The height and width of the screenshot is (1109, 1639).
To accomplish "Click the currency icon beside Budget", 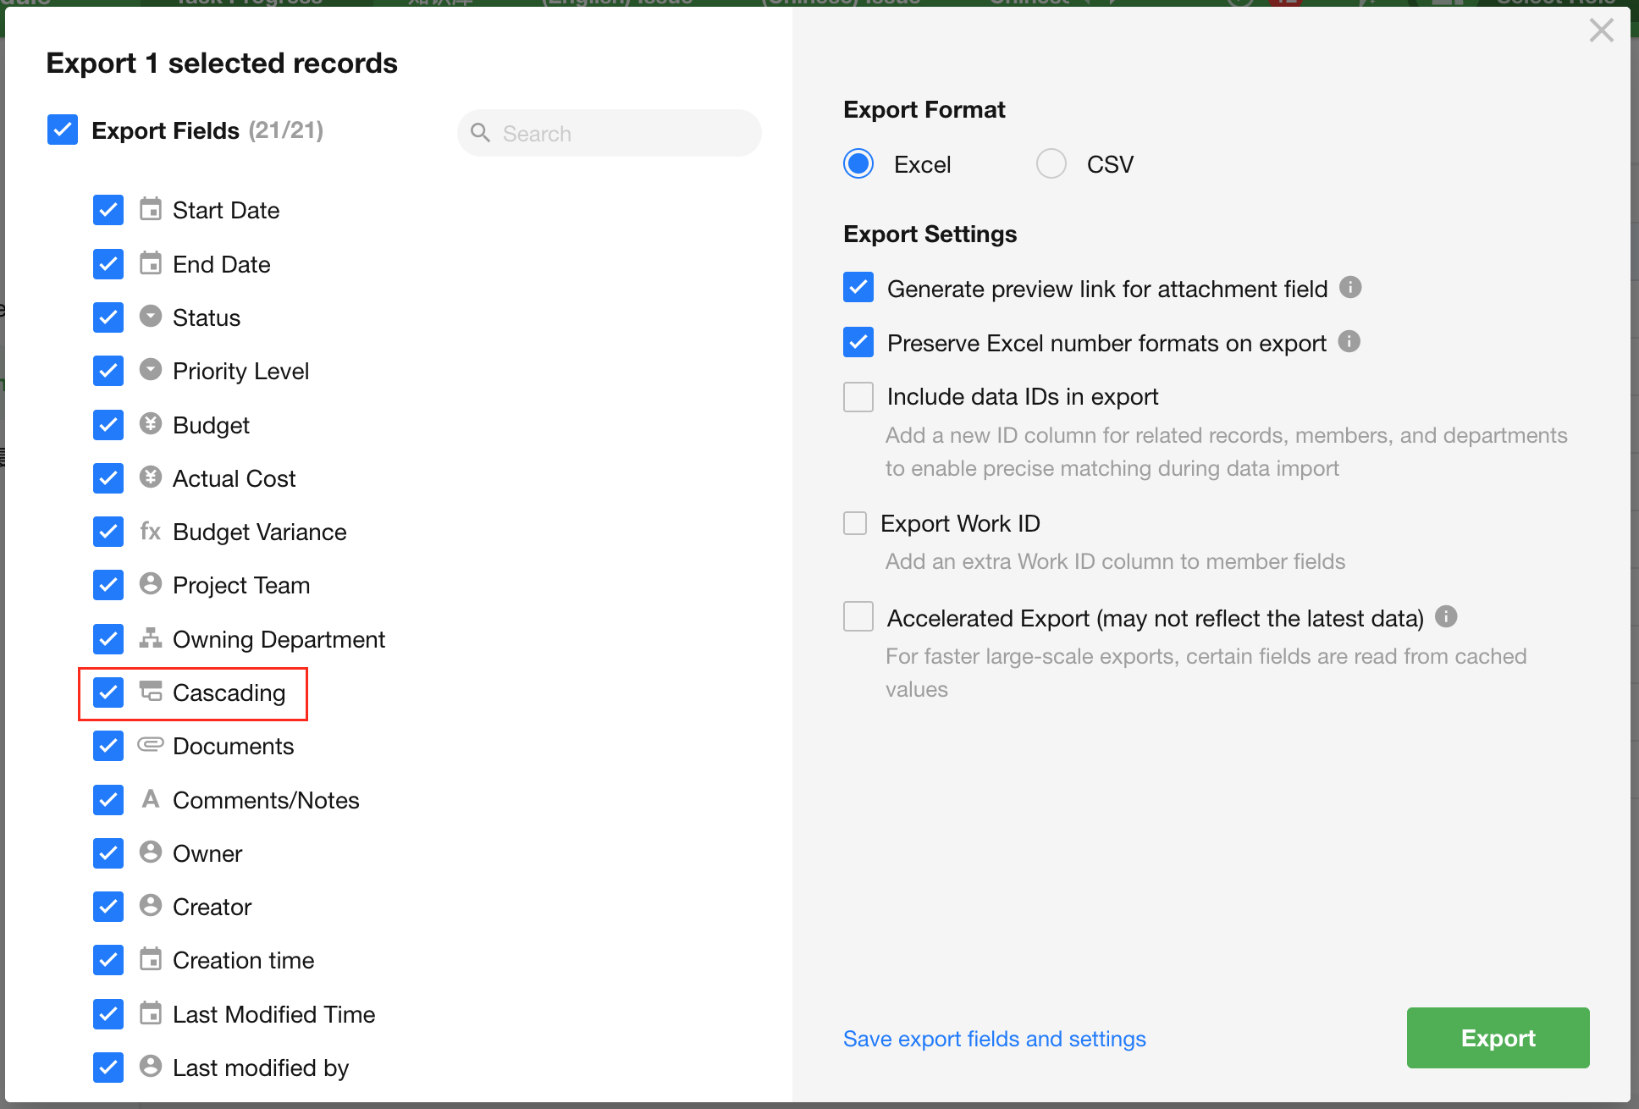I will coord(151,424).
